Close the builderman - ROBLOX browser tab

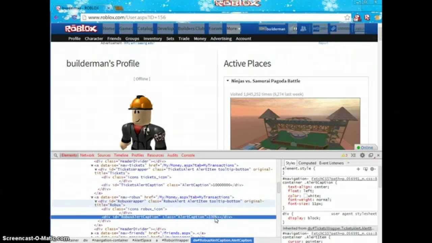click(109, 8)
